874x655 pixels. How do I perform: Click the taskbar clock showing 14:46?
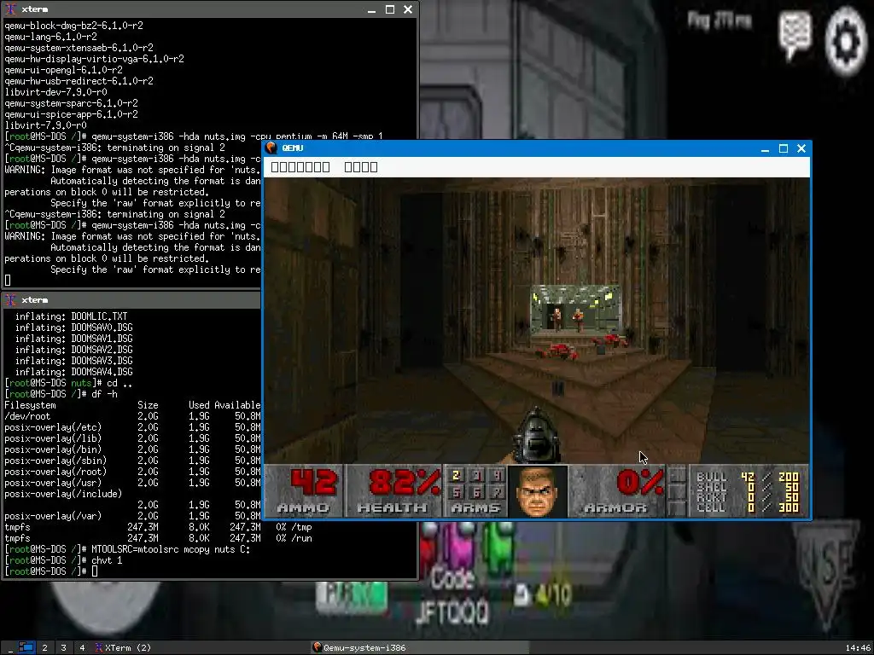858,648
